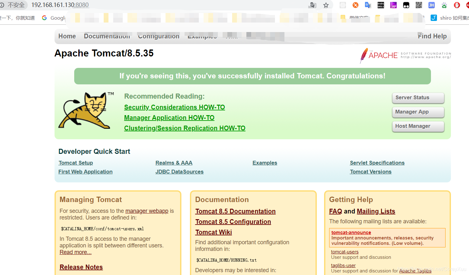This screenshot has width=469, height=275.
Task: Open the Configuration nav item
Action: pos(159,36)
